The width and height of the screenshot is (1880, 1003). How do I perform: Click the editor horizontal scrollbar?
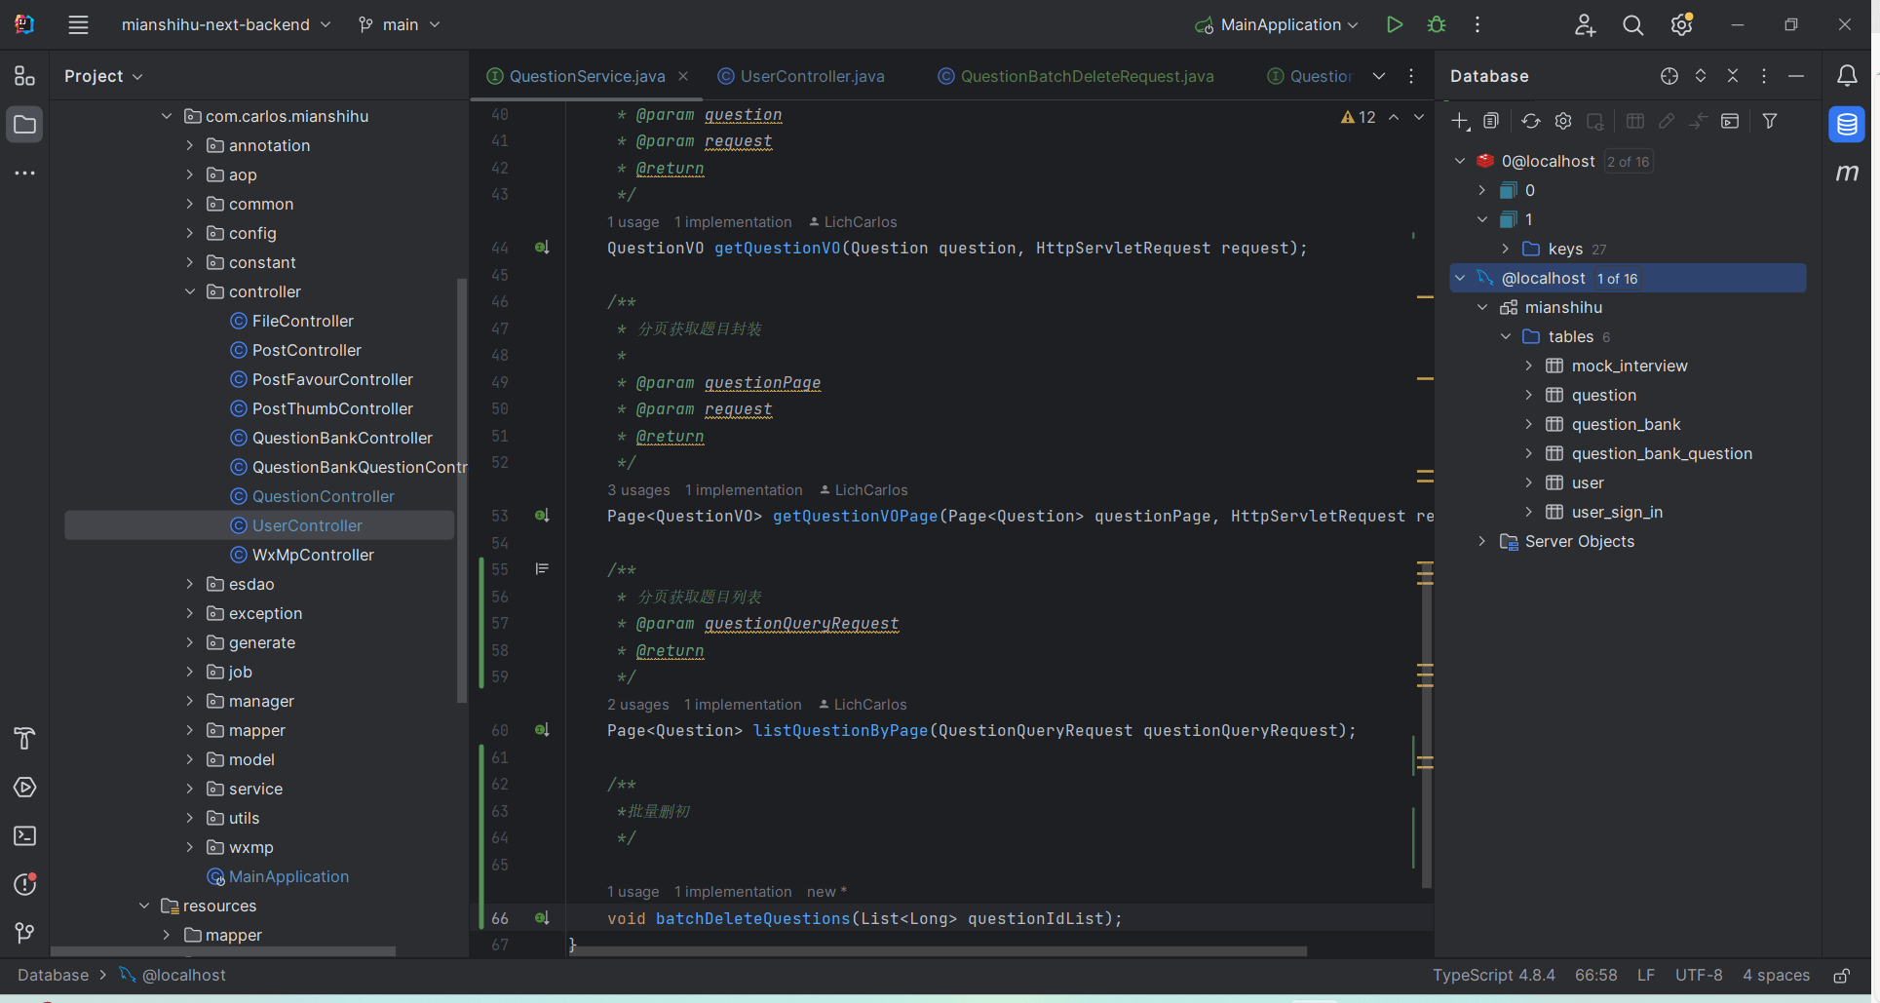tap(936, 951)
